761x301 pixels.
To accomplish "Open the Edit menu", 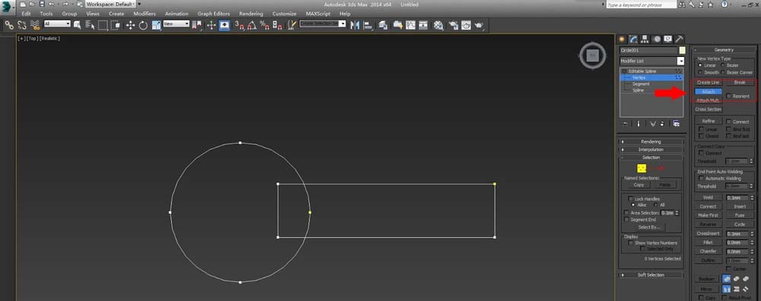I will pyautogui.click(x=26, y=14).
